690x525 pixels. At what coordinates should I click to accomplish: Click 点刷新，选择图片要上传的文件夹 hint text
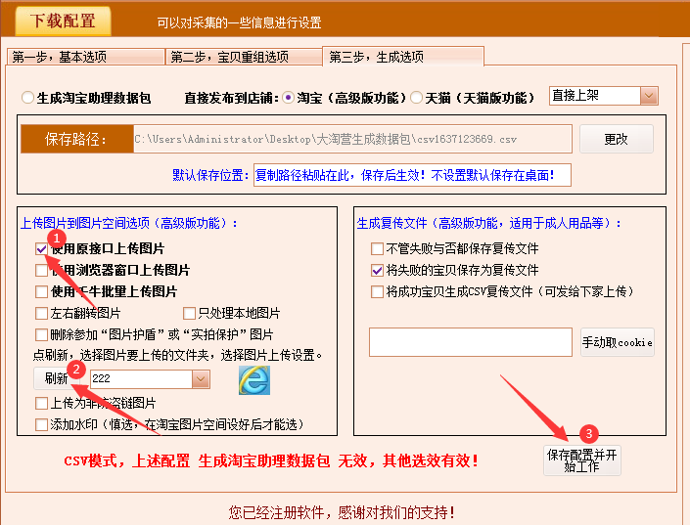[x=178, y=355]
